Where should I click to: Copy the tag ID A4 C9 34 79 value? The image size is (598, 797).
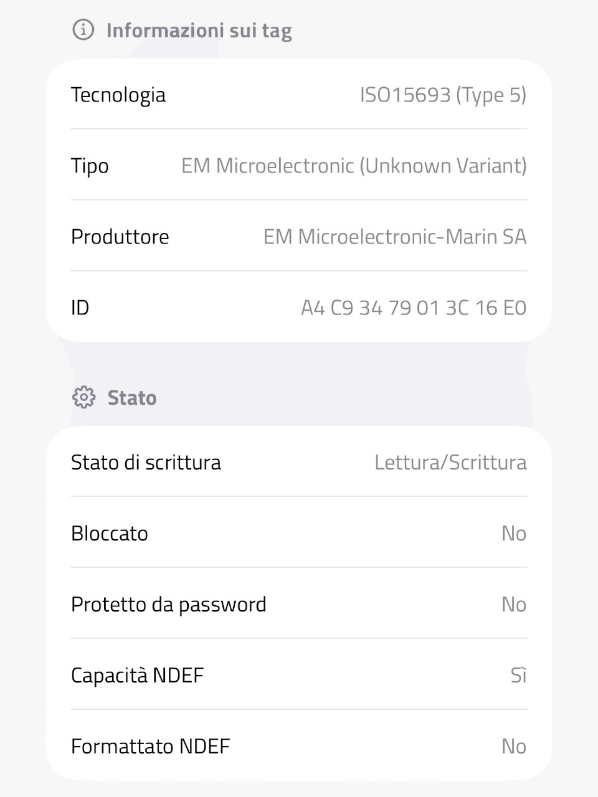[414, 308]
